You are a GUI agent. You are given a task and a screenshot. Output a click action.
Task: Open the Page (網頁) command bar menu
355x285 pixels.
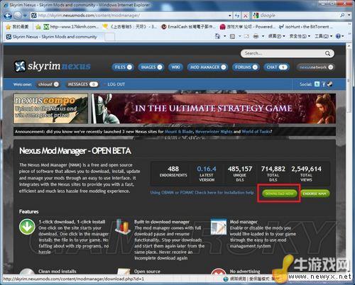[x=276, y=36]
